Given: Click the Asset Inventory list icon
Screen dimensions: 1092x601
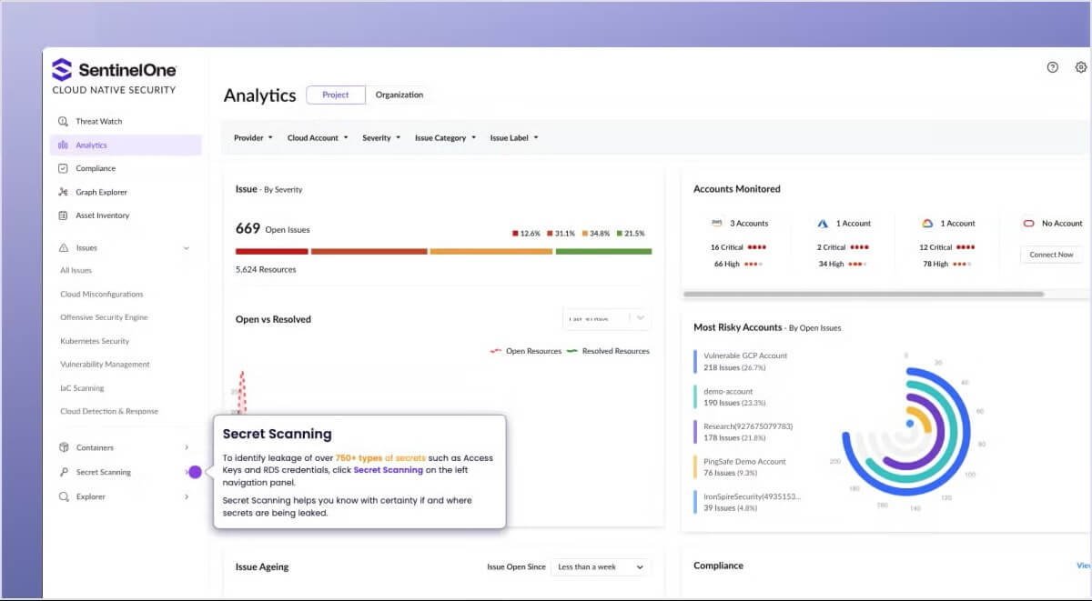Looking at the screenshot, I should [63, 215].
